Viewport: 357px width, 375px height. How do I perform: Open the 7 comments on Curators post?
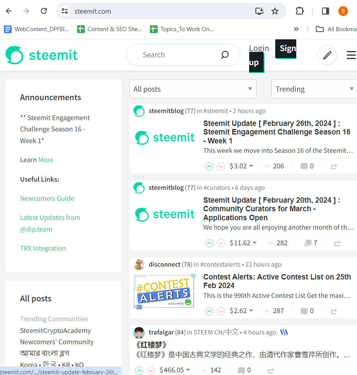click(x=311, y=243)
